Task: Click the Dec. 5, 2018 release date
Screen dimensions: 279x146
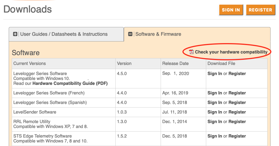Action: point(175,136)
